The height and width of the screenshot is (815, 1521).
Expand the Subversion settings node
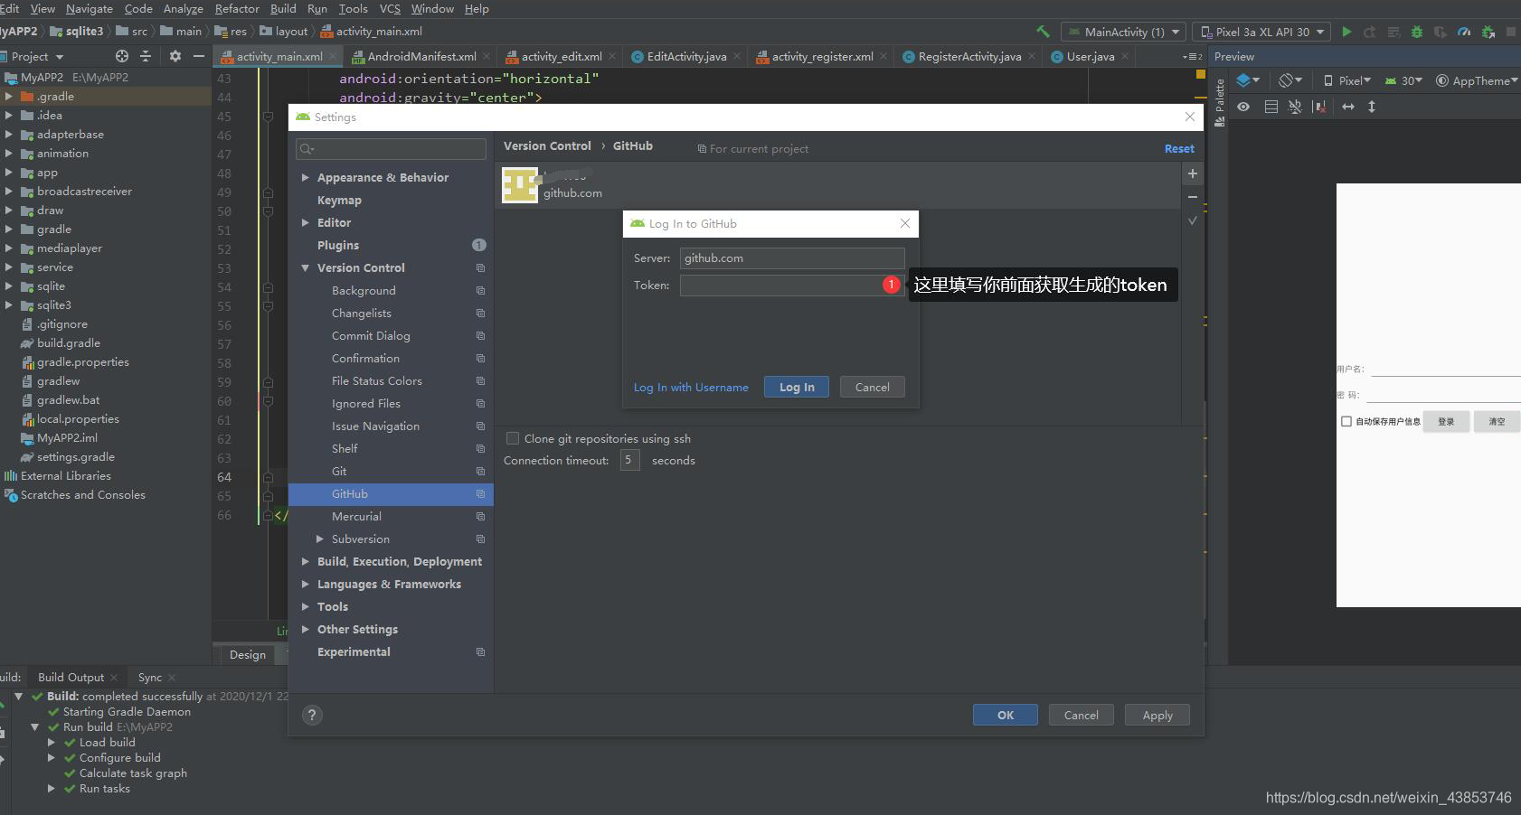point(320,539)
